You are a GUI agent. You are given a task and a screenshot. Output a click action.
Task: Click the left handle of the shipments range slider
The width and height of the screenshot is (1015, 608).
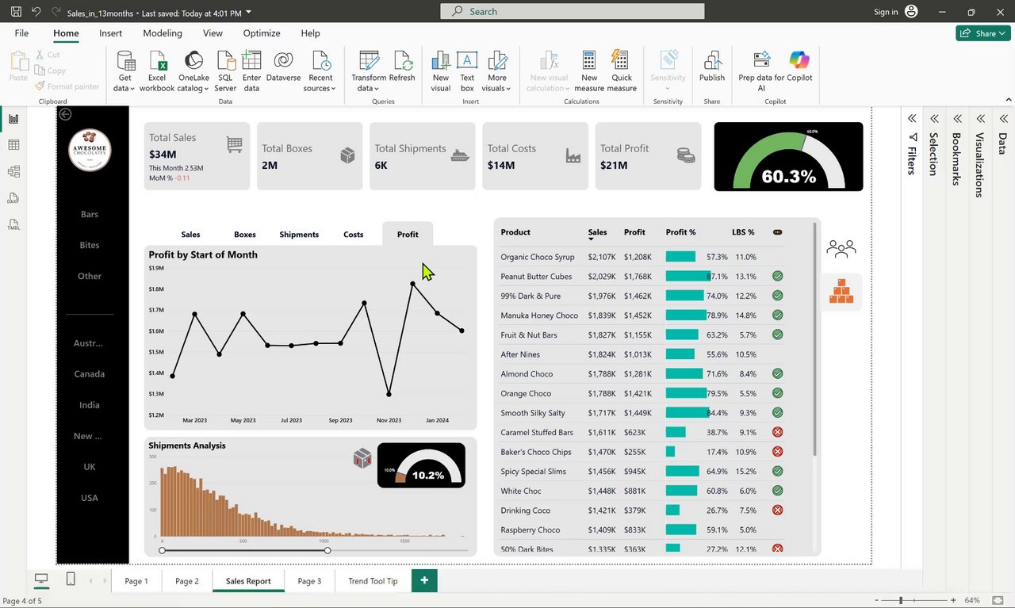click(163, 550)
